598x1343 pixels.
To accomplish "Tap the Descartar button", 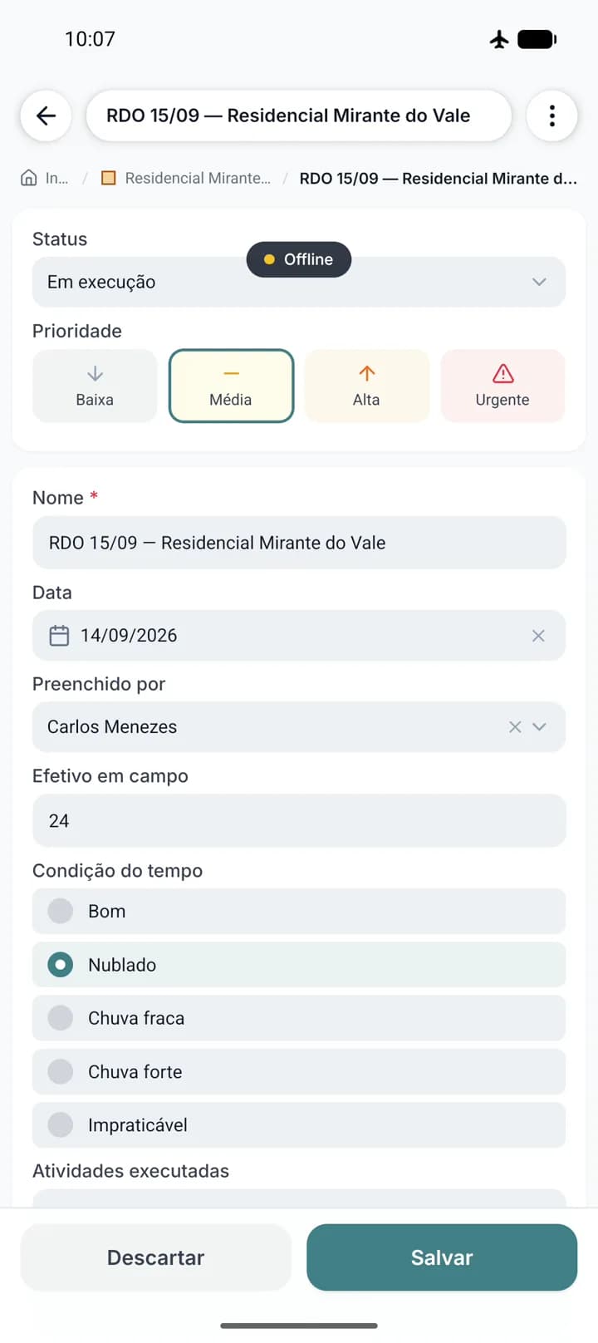I will coord(156,1257).
